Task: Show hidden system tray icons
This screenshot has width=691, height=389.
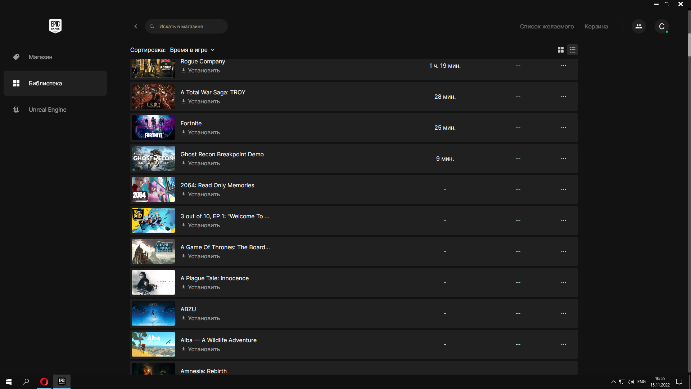Action: coord(613,382)
